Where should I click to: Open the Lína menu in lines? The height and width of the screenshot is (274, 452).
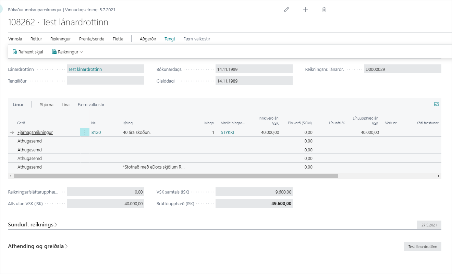pos(65,104)
